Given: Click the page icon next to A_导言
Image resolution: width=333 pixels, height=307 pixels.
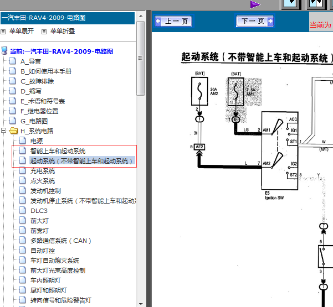Looking at the screenshot, I should tap(13, 61).
